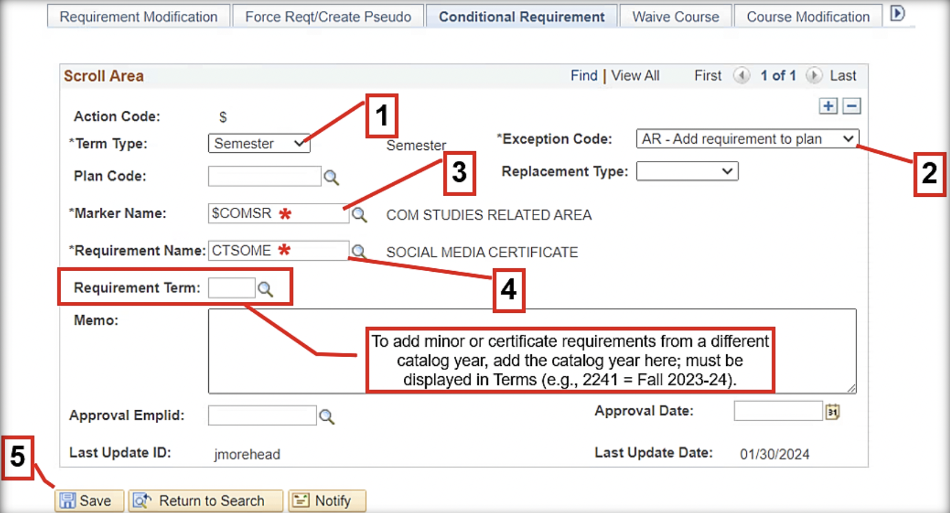Open the Requirement Term lookup icon

pyautogui.click(x=265, y=289)
